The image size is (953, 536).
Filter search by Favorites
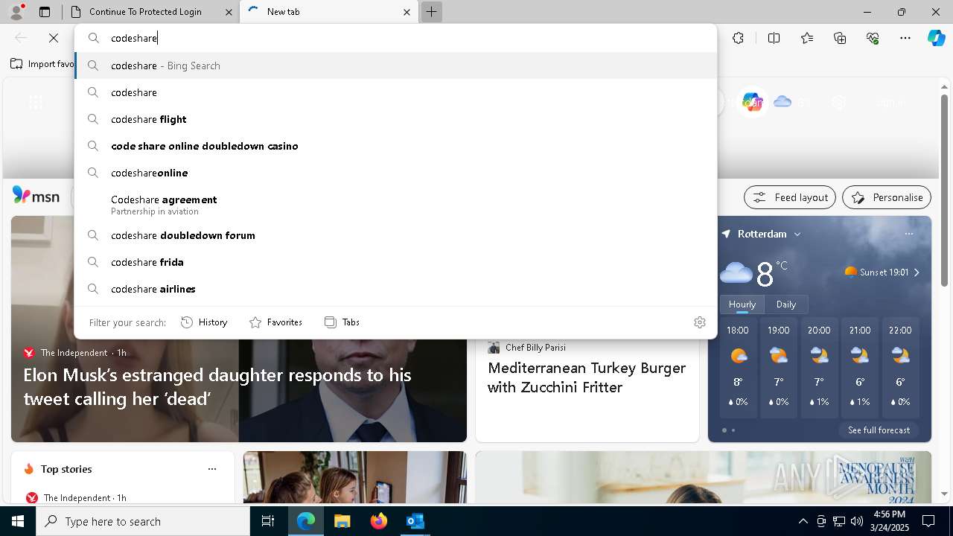(x=275, y=322)
